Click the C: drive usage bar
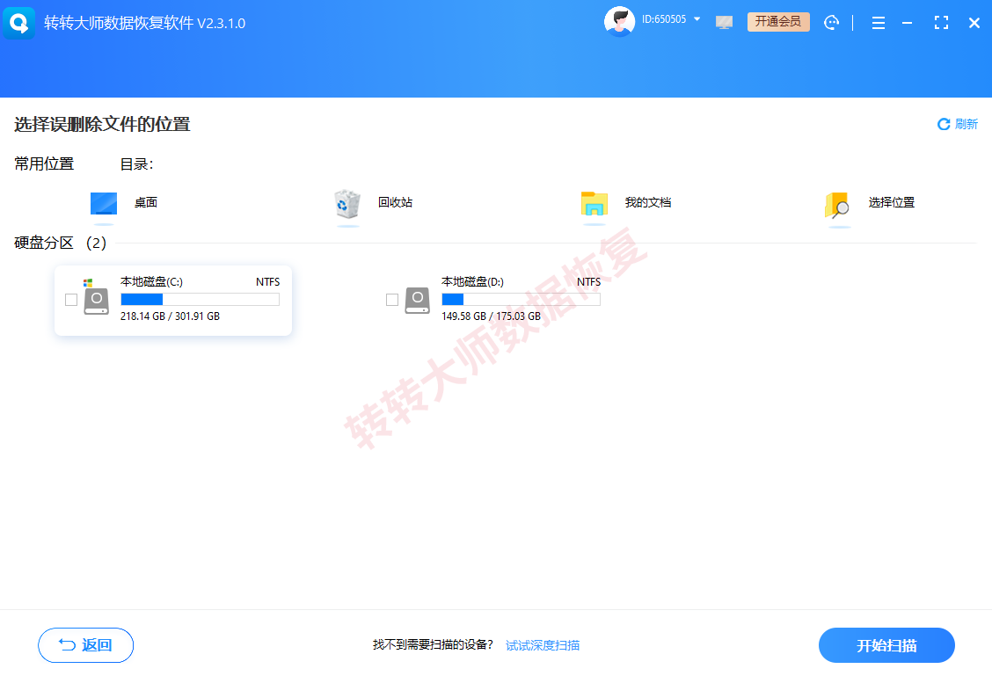 (200, 299)
